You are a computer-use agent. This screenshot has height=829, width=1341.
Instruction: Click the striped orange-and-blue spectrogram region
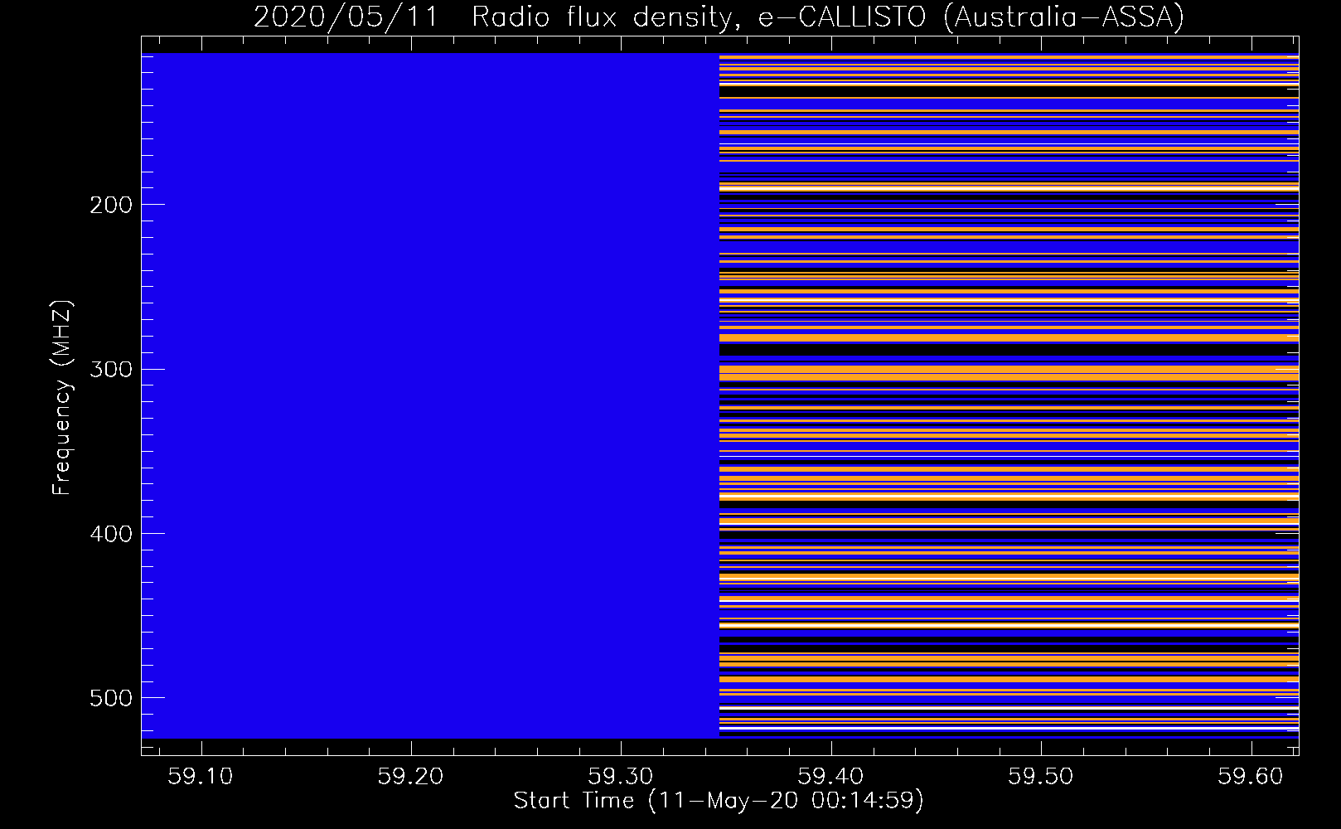(1009, 395)
